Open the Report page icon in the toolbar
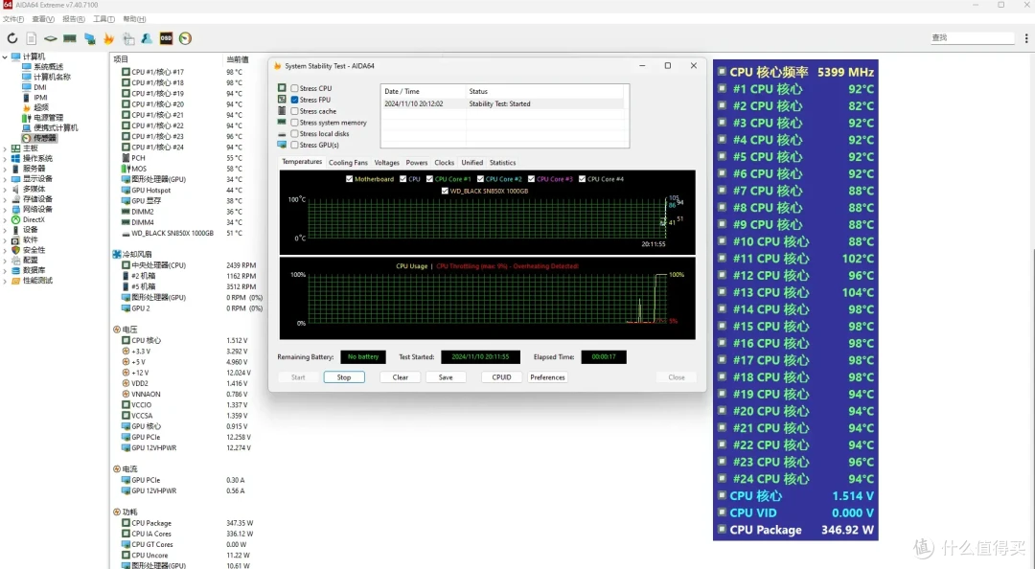Image resolution: width=1035 pixels, height=569 pixels. 31,38
